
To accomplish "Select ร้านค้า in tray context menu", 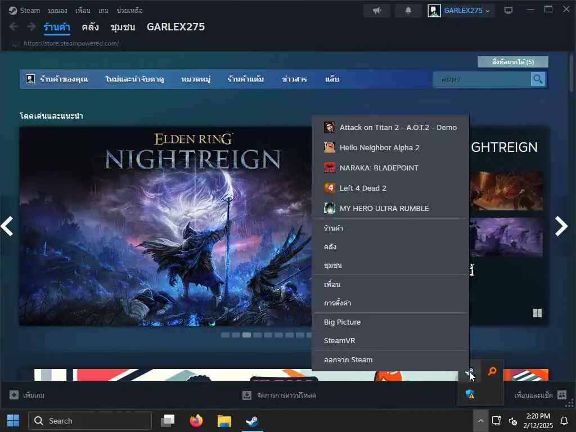I will coord(390,228).
